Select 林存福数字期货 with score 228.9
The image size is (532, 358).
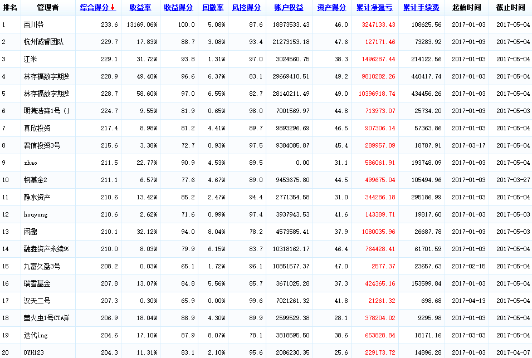[46, 77]
